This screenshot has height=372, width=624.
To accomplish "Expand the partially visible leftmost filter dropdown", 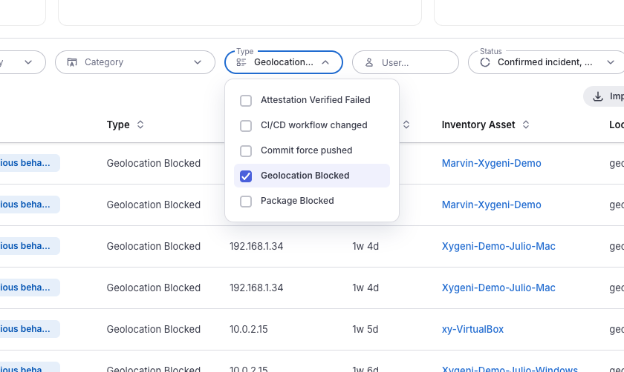I will click(23, 62).
